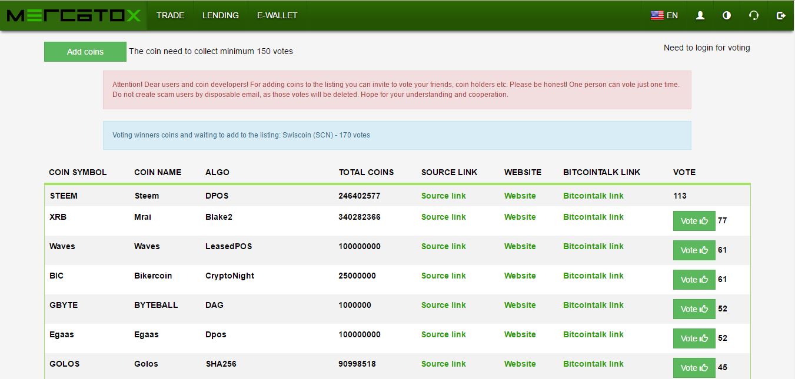
Task: Click the Swiscoin voting winners notice
Action: click(x=397, y=135)
